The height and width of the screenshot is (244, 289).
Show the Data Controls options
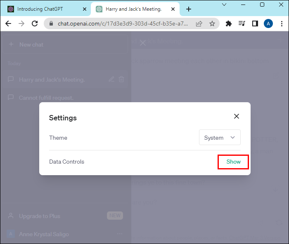(x=233, y=162)
